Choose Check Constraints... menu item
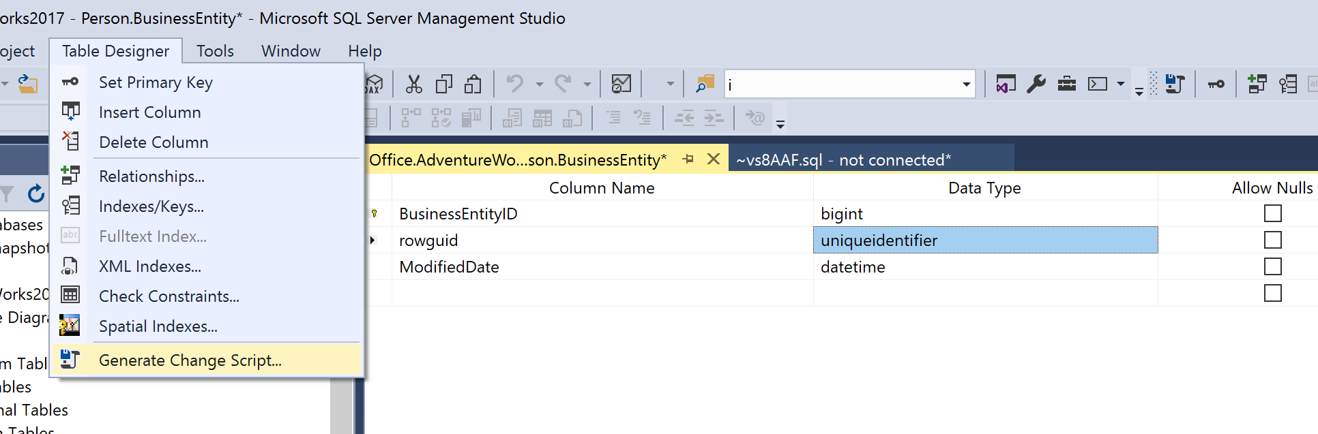 207,296
